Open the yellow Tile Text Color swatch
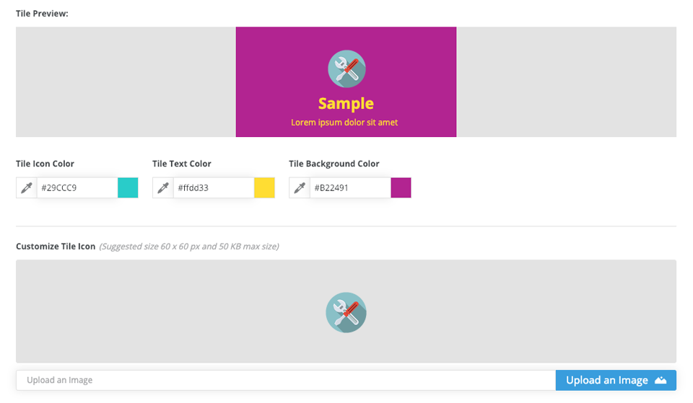This screenshot has width=693, height=403. click(x=264, y=188)
